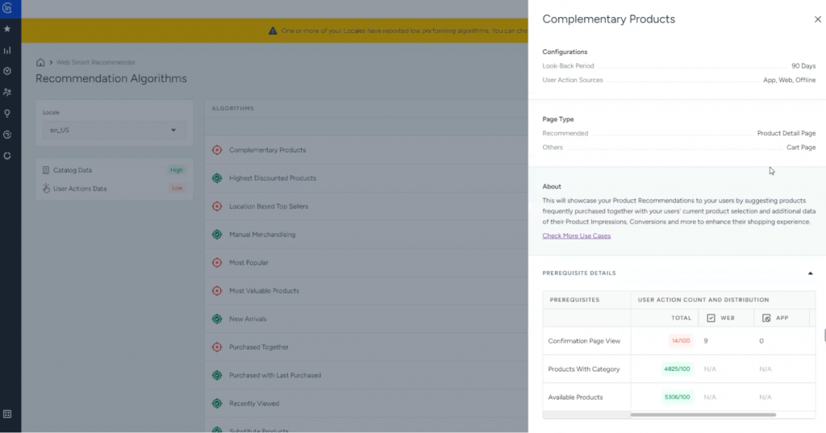Click the TOTAL column header

tap(681, 319)
